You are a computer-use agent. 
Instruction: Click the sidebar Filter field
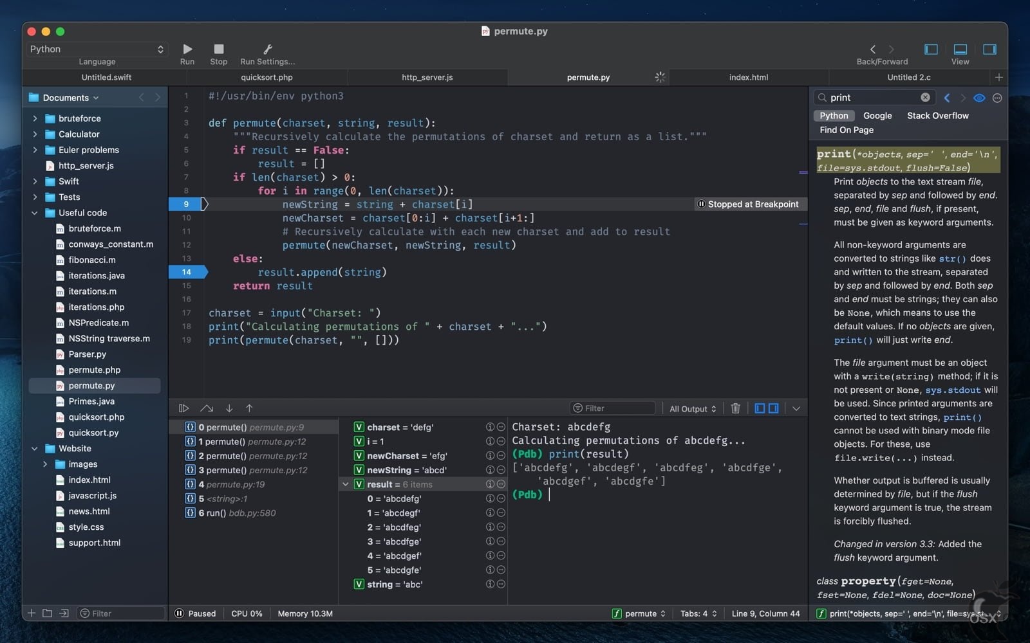121,613
